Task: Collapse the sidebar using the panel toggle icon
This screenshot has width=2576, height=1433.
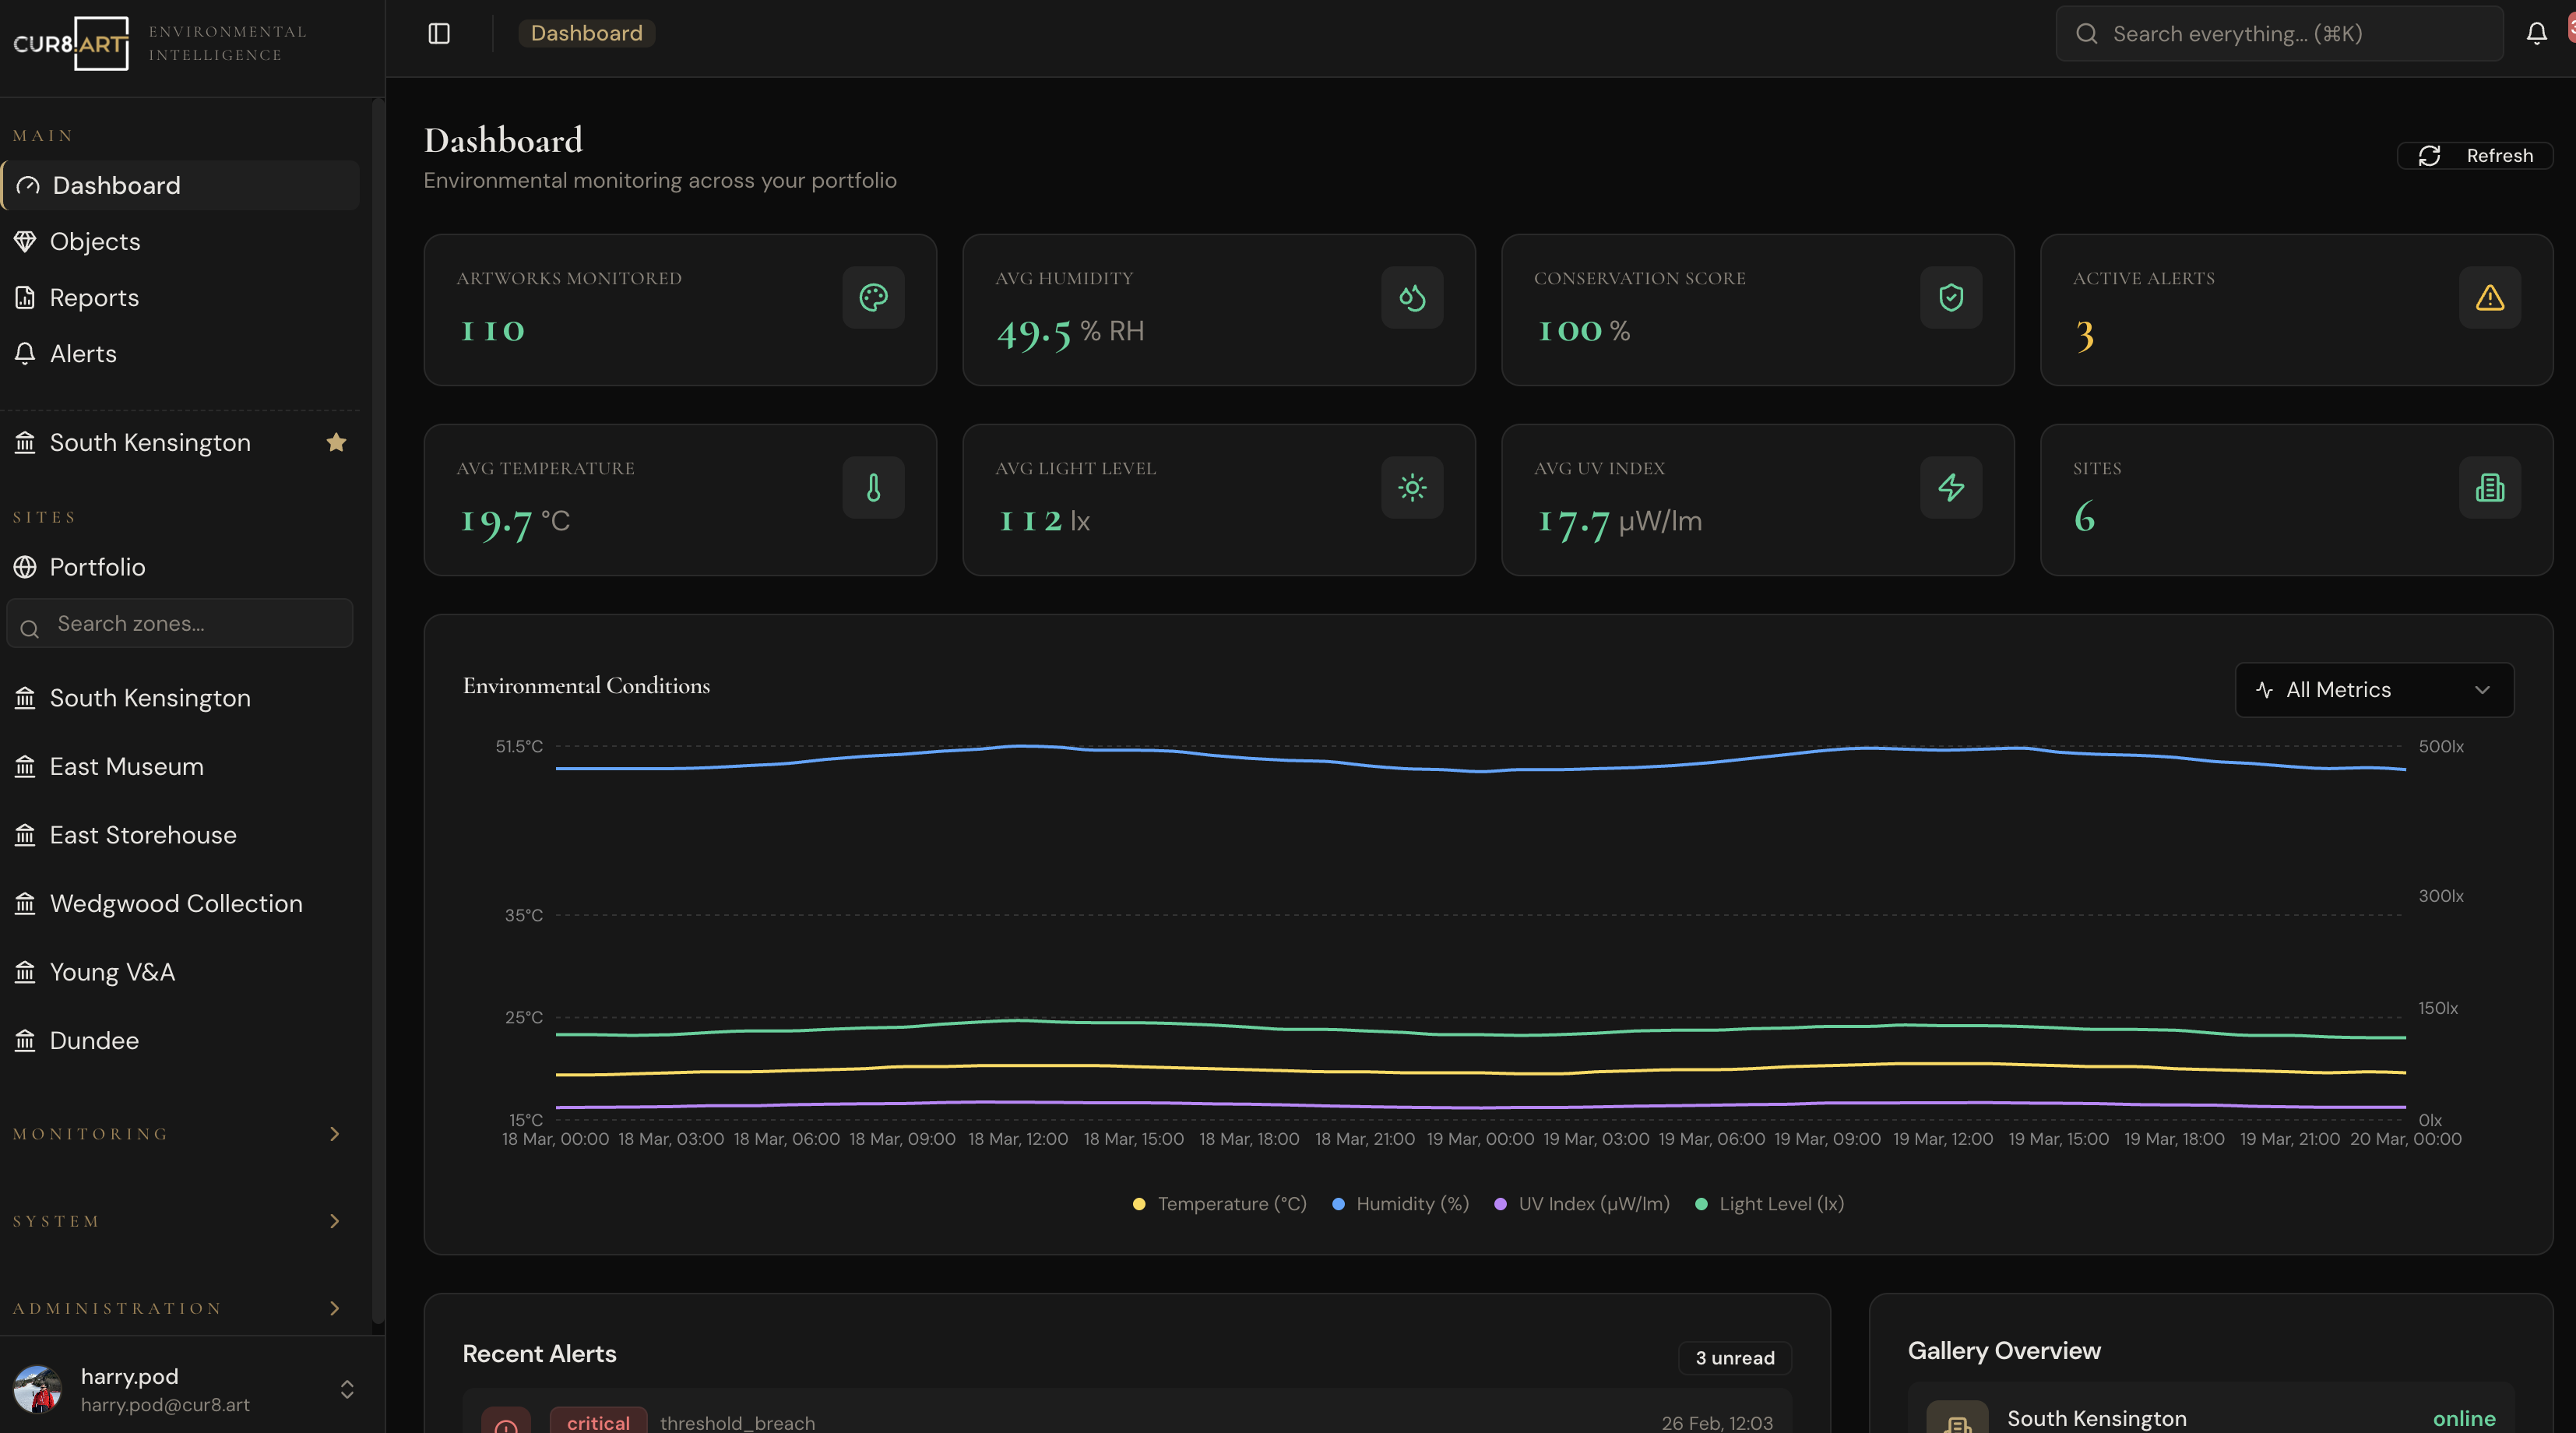Action: (440, 33)
